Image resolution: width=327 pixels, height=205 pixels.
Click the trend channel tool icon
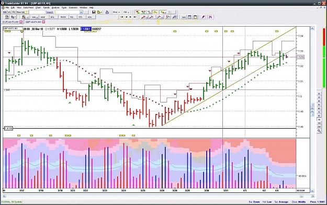tap(175, 17)
